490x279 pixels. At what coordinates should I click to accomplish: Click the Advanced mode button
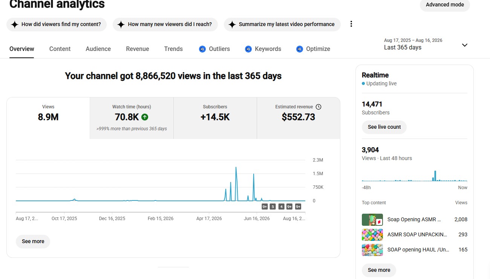(445, 5)
